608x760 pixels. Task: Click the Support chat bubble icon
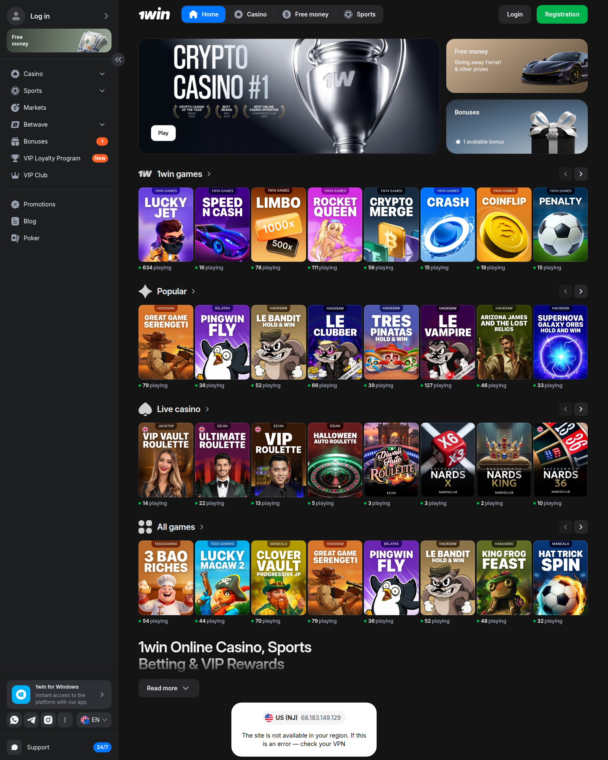[14, 747]
